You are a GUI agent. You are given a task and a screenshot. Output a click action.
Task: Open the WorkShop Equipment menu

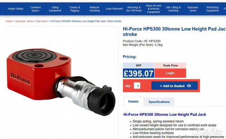[213, 9]
